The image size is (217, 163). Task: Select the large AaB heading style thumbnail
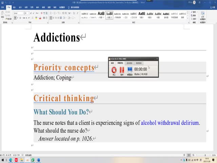101,14
